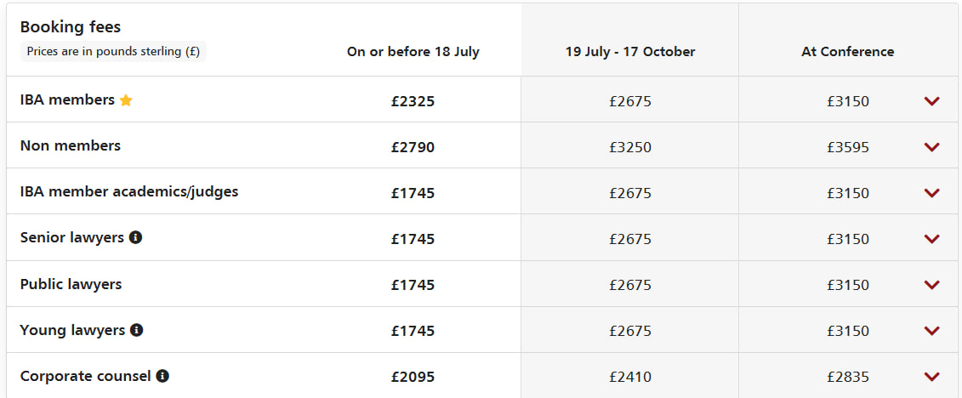Expand the IBA member academics/judges row
962x398 pixels.
pos(931,193)
